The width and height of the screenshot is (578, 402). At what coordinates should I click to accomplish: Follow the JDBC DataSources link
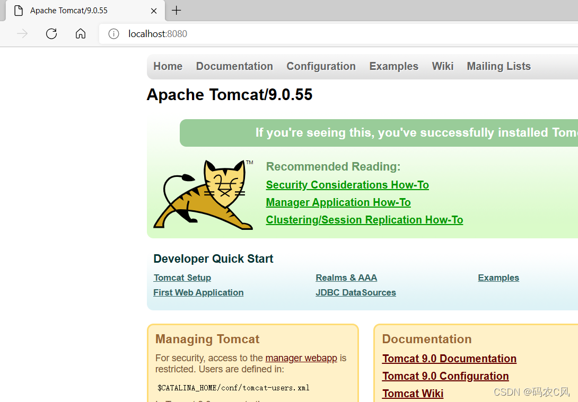(x=356, y=292)
